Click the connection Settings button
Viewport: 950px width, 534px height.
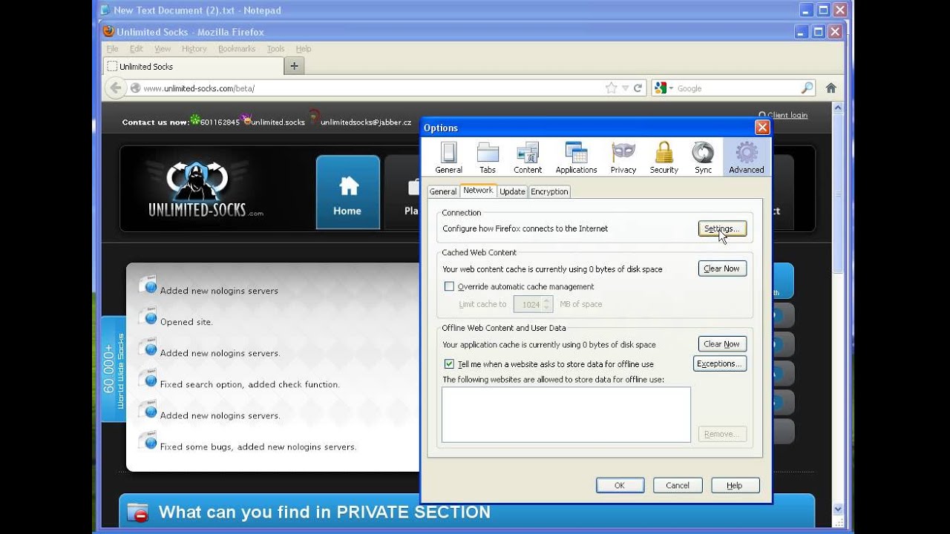click(722, 228)
